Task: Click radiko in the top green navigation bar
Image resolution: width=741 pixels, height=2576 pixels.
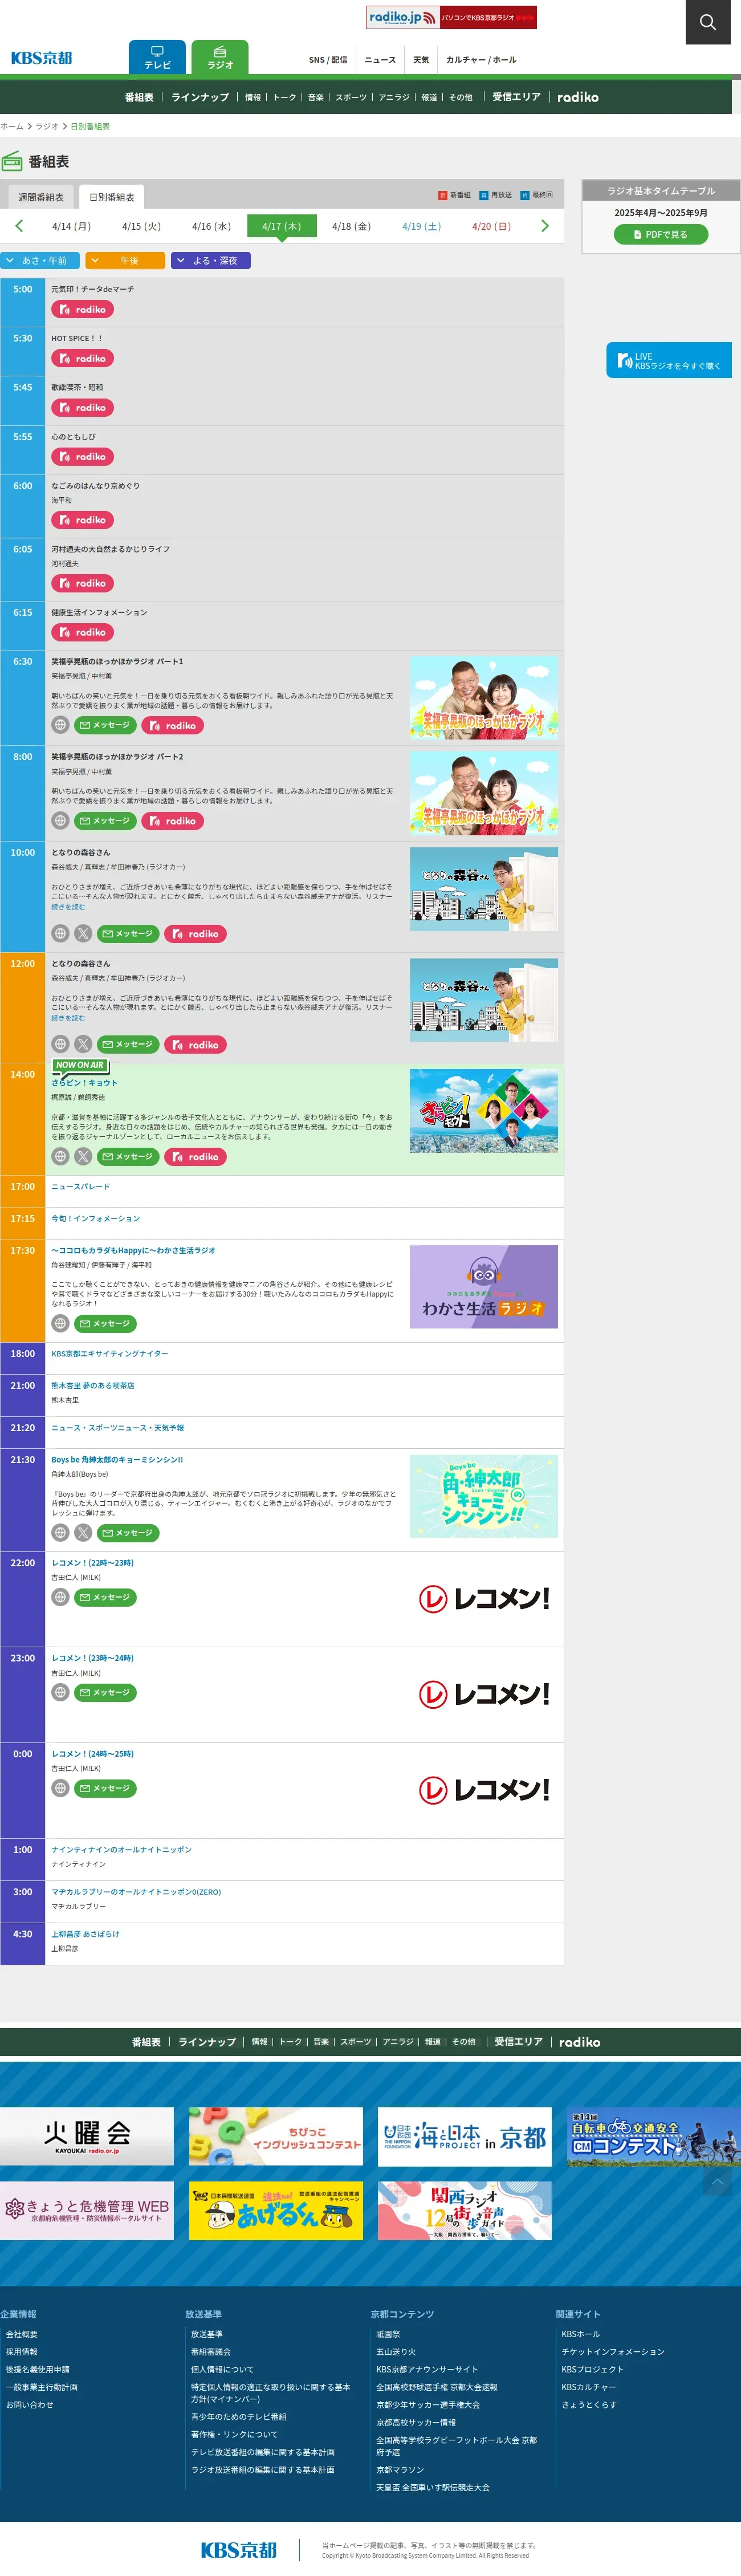Action: coord(578,97)
